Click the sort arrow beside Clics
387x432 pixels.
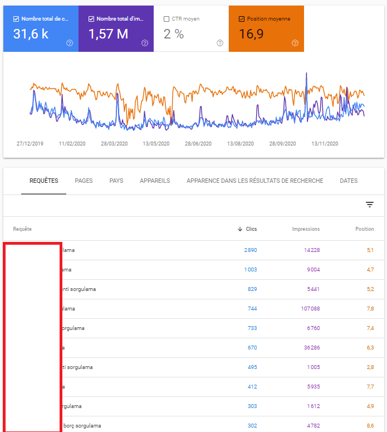[240, 229]
